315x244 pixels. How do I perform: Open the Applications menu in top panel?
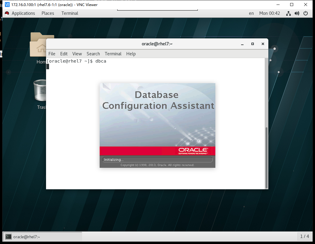(23, 13)
